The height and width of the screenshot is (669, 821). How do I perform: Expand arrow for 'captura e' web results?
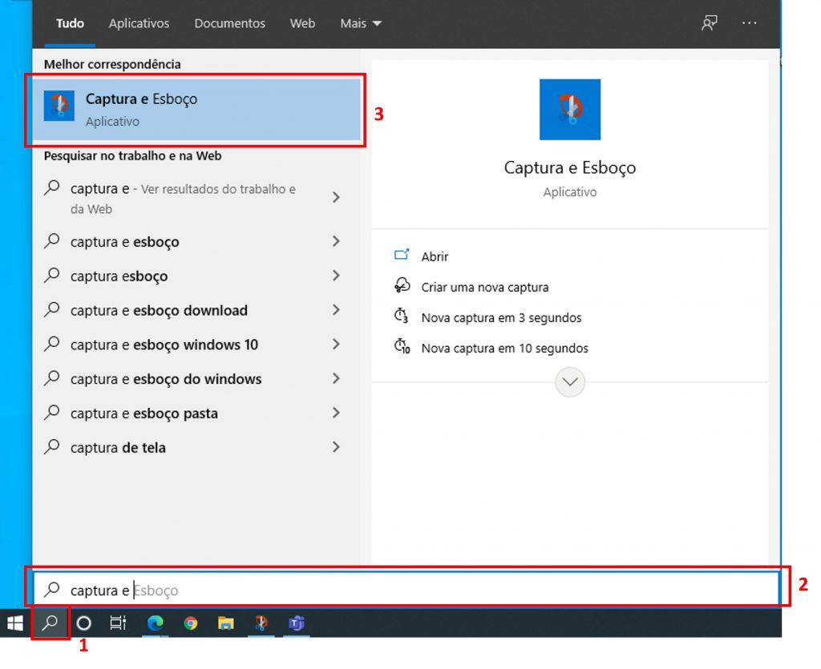click(x=337, y=197)
